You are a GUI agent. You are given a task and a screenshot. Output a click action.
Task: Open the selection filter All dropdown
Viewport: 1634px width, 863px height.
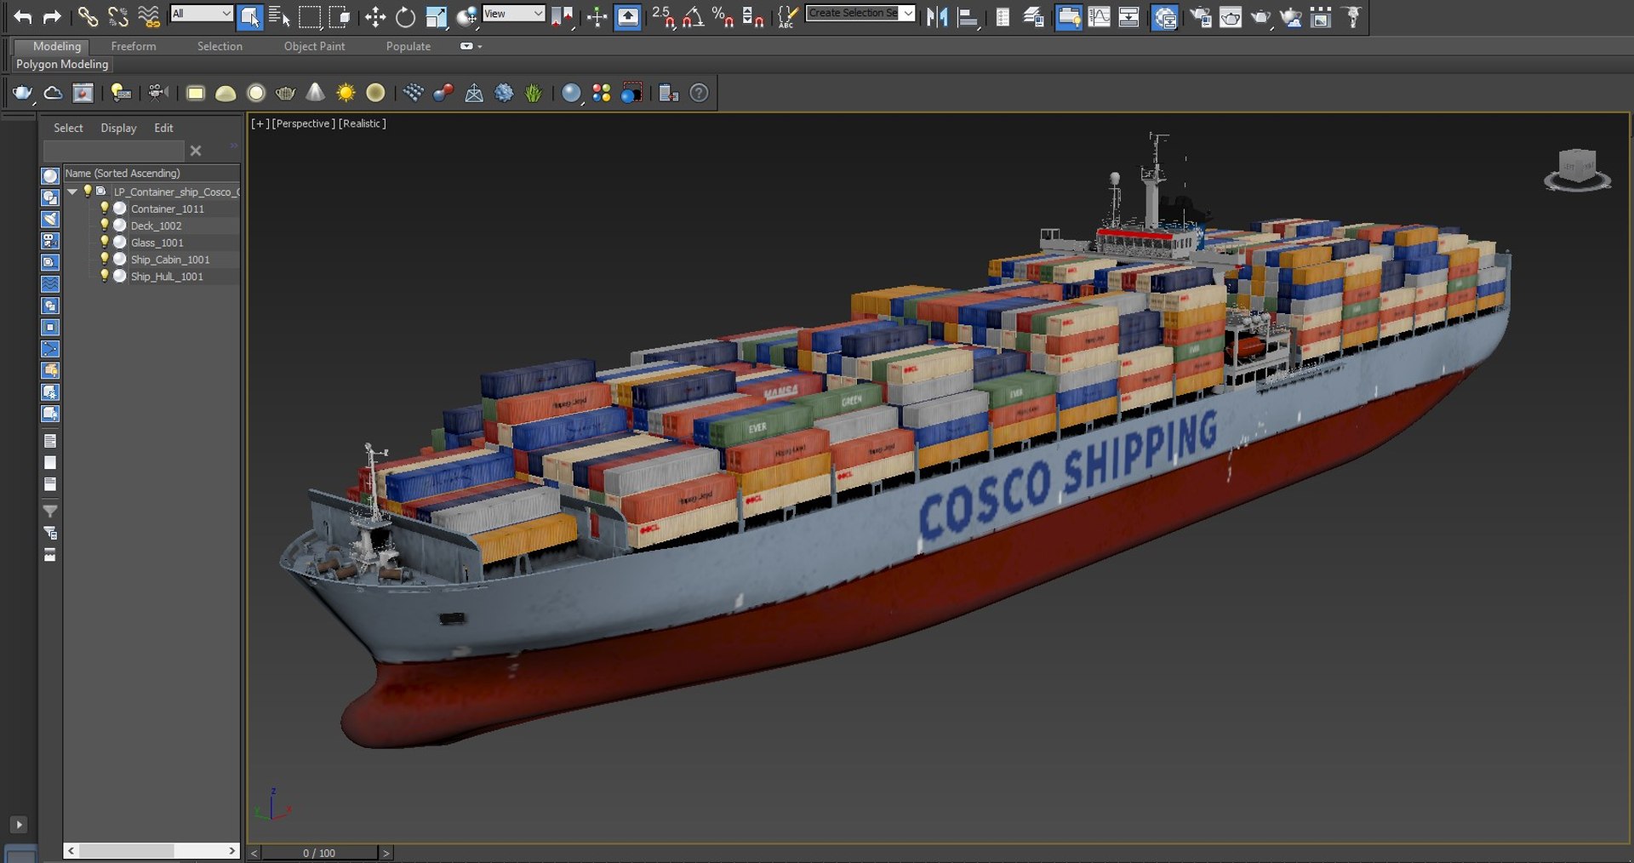point(201,14)
